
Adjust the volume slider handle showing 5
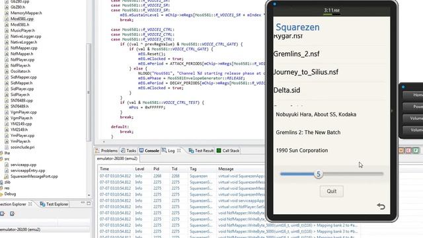(x=319, y=174)
